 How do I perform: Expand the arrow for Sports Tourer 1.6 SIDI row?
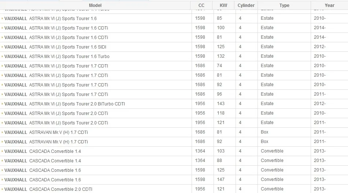click(x=2, y=47)
